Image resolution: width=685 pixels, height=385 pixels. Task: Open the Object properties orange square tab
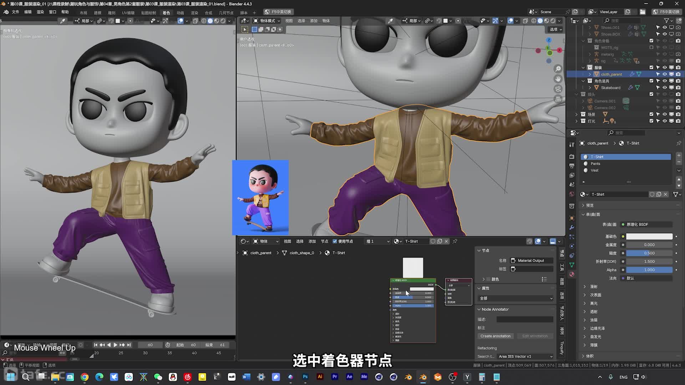[572, 218]
